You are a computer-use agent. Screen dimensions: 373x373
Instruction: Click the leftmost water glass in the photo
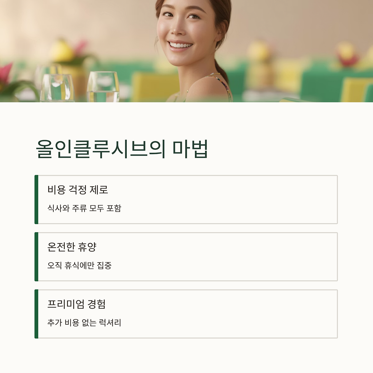(x=57, y=88)
